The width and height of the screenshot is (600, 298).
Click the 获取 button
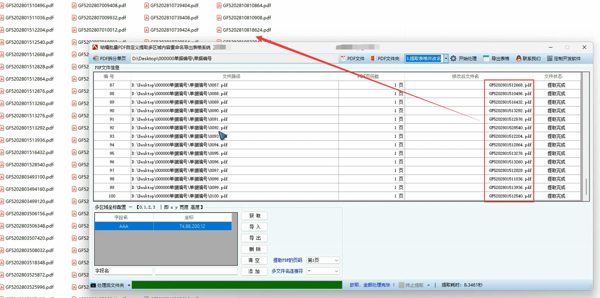[254, 216]
